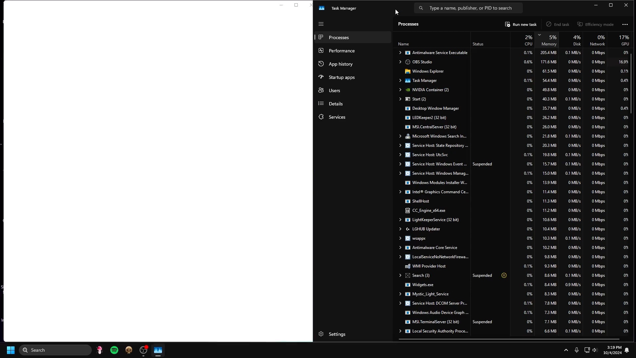The width and height of the screenshot is (636, 358).
Task: Click the CC_Engine_x64.exe process icon
Action: 408,210
